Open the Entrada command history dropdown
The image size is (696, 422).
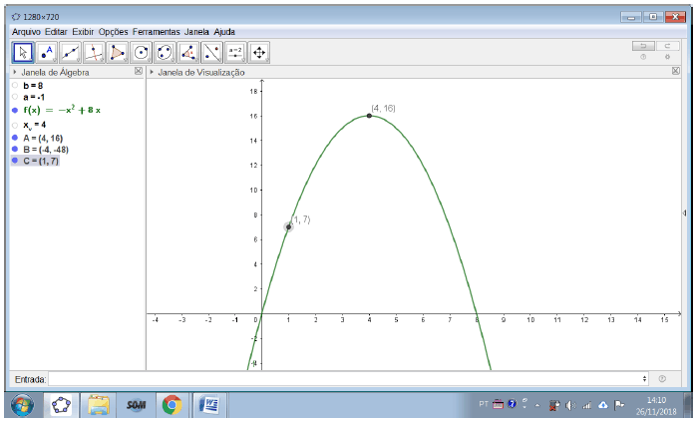647,379
